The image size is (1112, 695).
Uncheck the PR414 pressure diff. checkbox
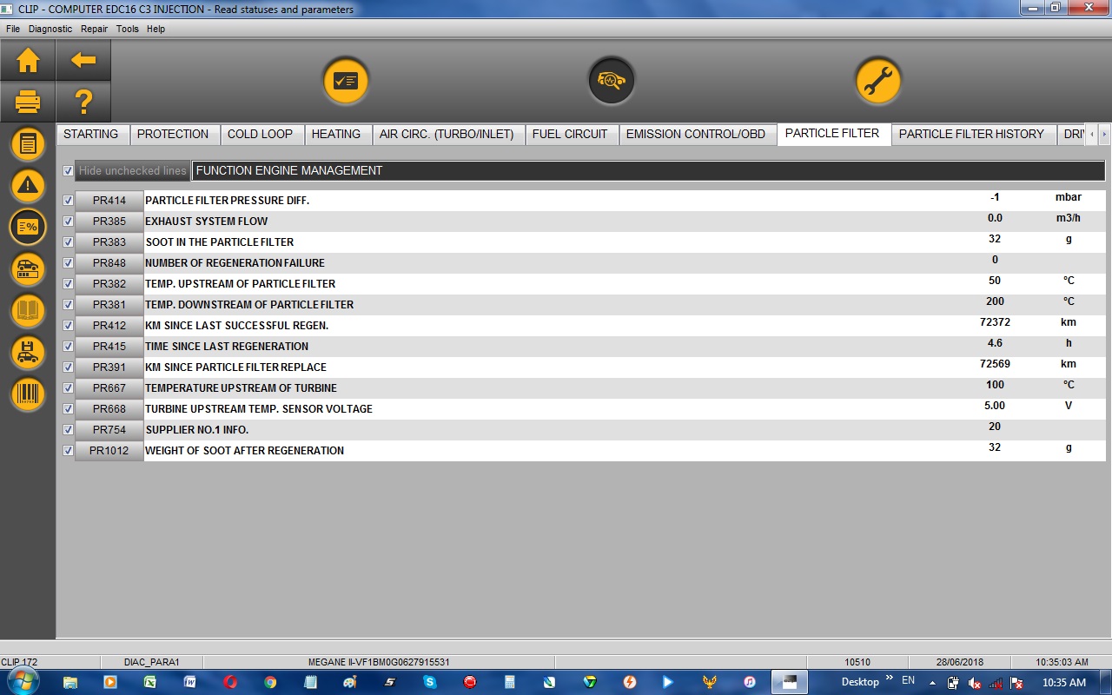pos(69,201)
